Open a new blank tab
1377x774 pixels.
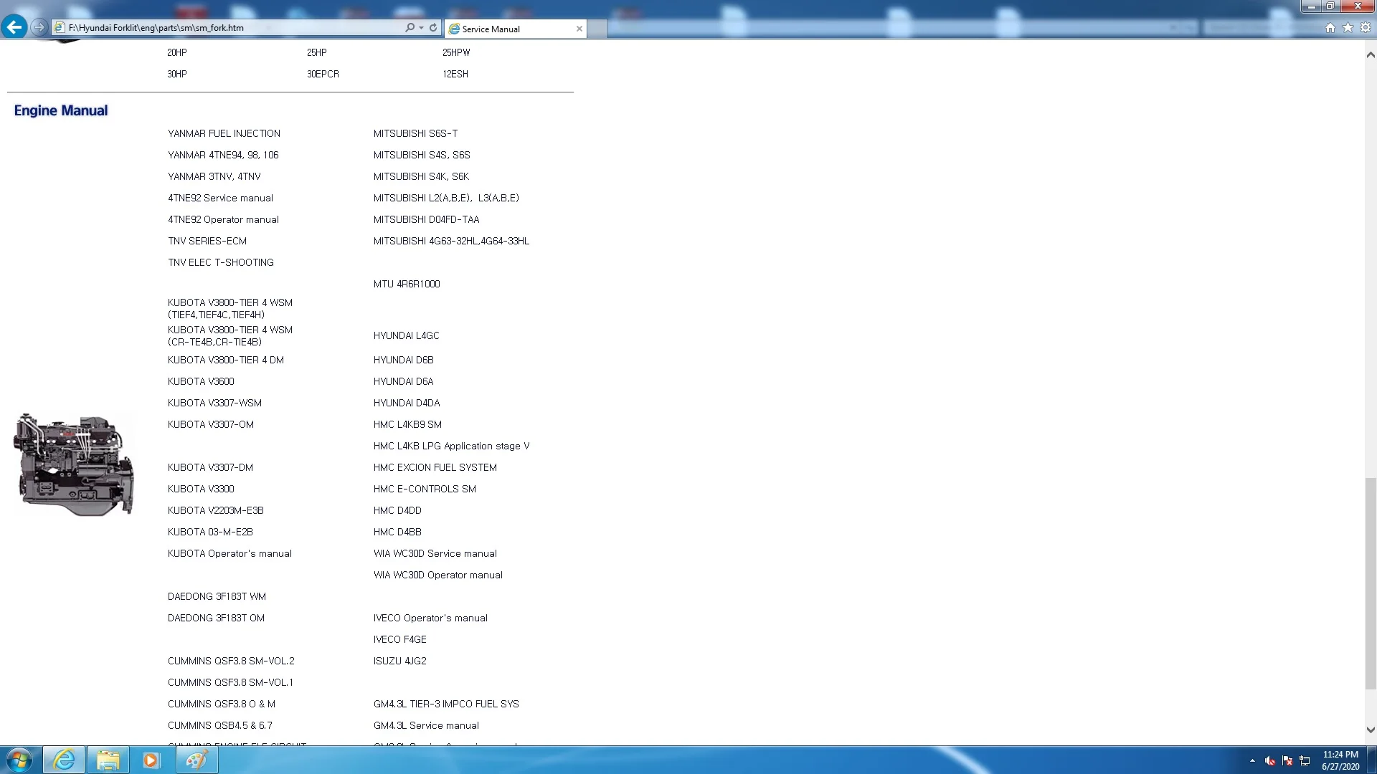[597, 29]
